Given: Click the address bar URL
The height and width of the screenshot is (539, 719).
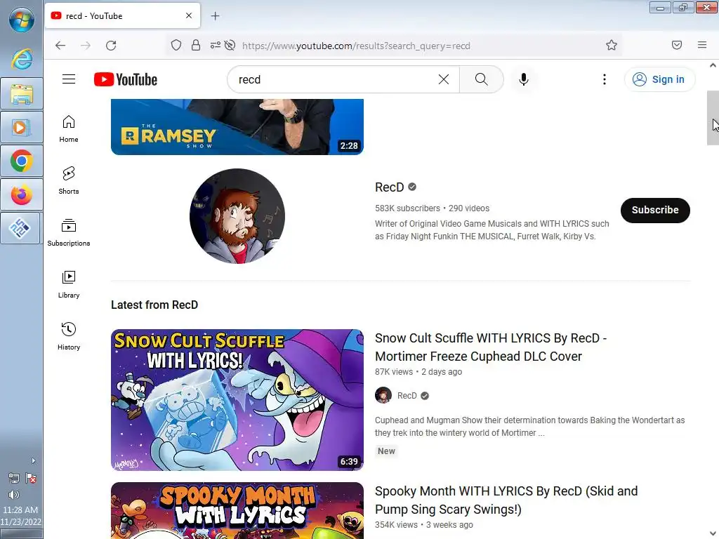Looking at the screenshot, I should 356,46.
